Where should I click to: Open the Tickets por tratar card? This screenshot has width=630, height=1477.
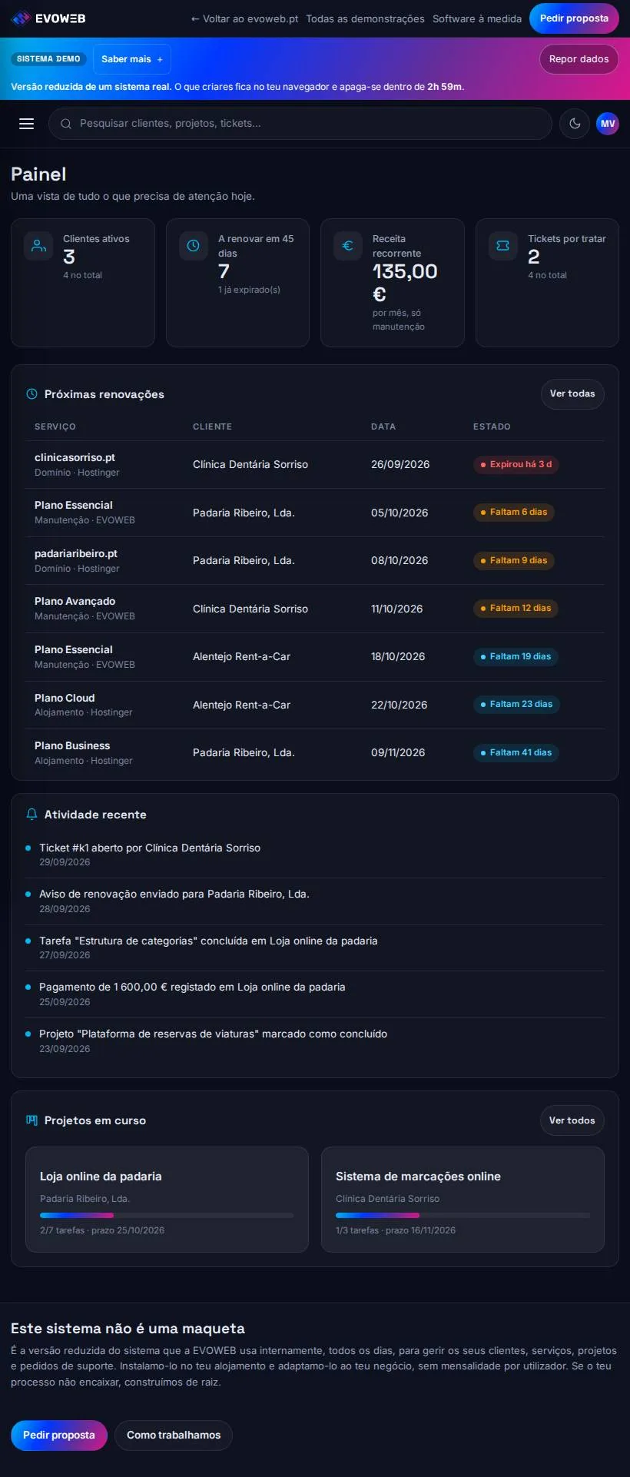click(x=547, y=283)
